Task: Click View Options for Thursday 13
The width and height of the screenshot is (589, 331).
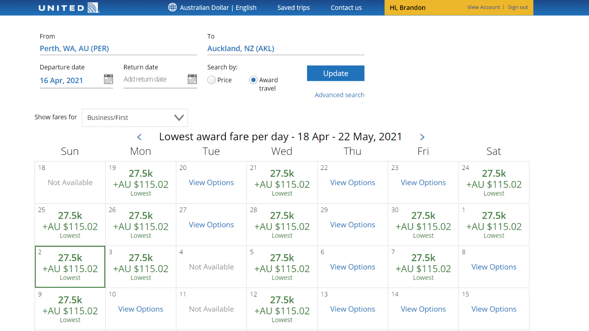Action: [353, 309]
